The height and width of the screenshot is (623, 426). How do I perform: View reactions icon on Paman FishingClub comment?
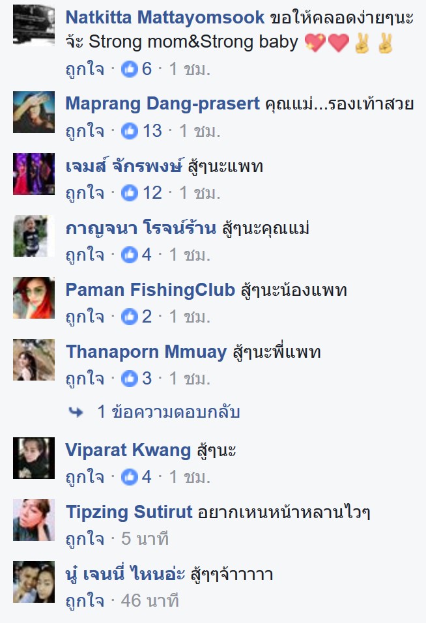[130, 317]
